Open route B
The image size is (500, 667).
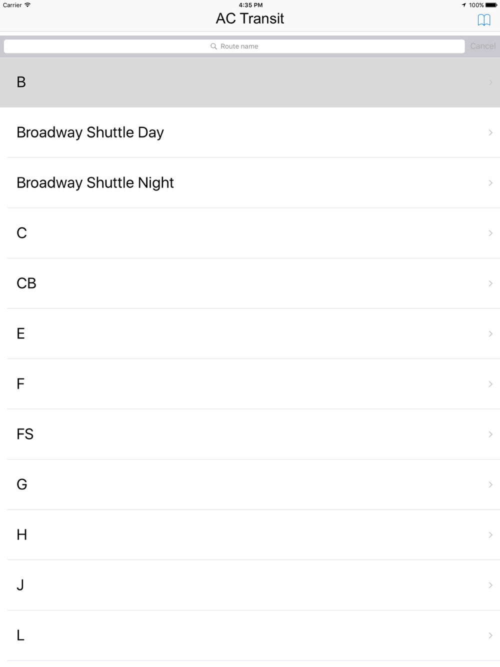click(x=250, y=82)
